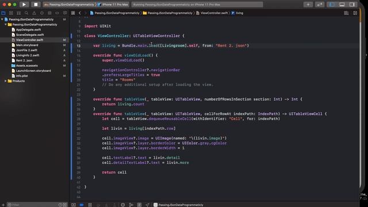Show the Symbol navigator
Image resolution: width=368 pixels, height=207 pixels.
[18, 13]
